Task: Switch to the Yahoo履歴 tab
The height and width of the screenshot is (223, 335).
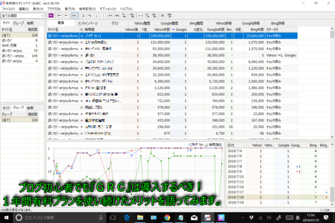Action: tap(142, 23)
